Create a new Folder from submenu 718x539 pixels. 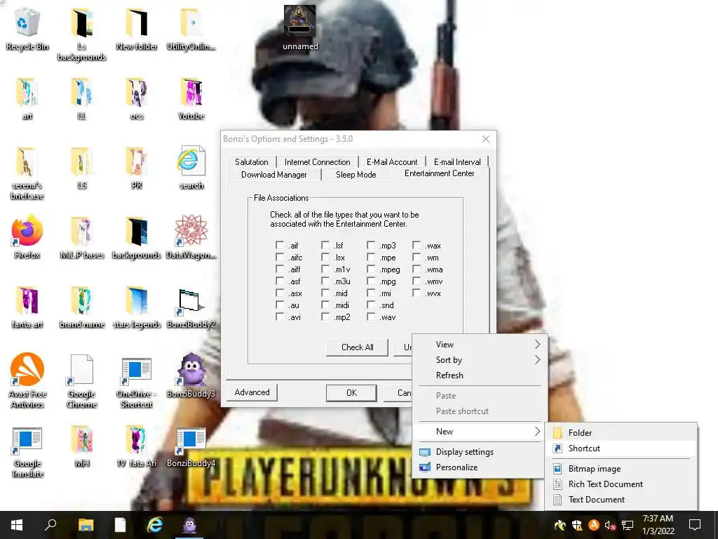pos(621,432)
